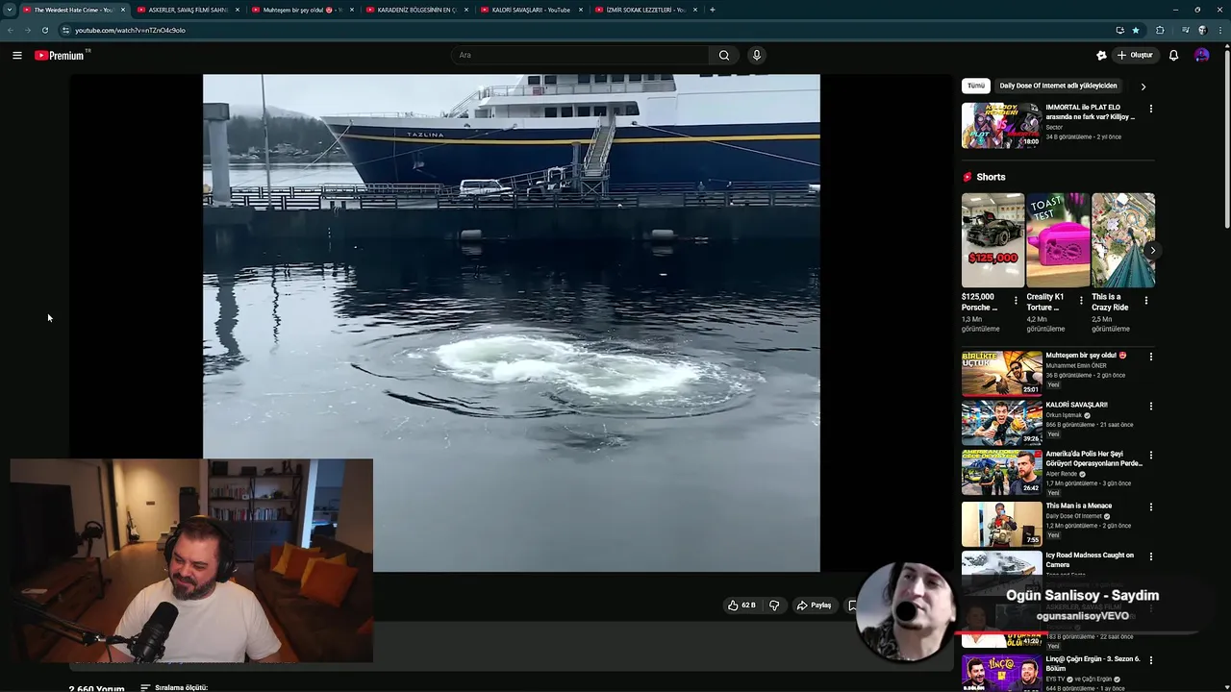Open the icon left of the Oluştur button
Viewport: 1231px width, 692px height.
[x=1101, y=55]
